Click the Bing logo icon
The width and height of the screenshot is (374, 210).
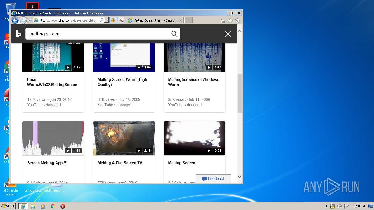[18, 34]
